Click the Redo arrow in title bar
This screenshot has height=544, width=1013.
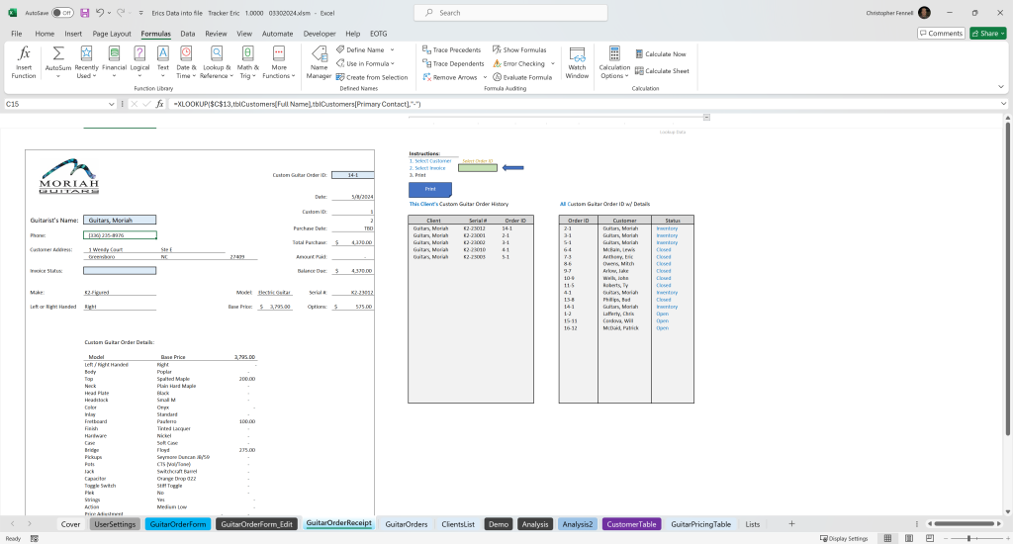(x=120, y=13)
